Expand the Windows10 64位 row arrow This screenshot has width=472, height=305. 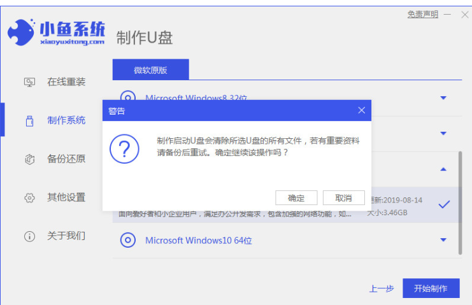(443, 240)
